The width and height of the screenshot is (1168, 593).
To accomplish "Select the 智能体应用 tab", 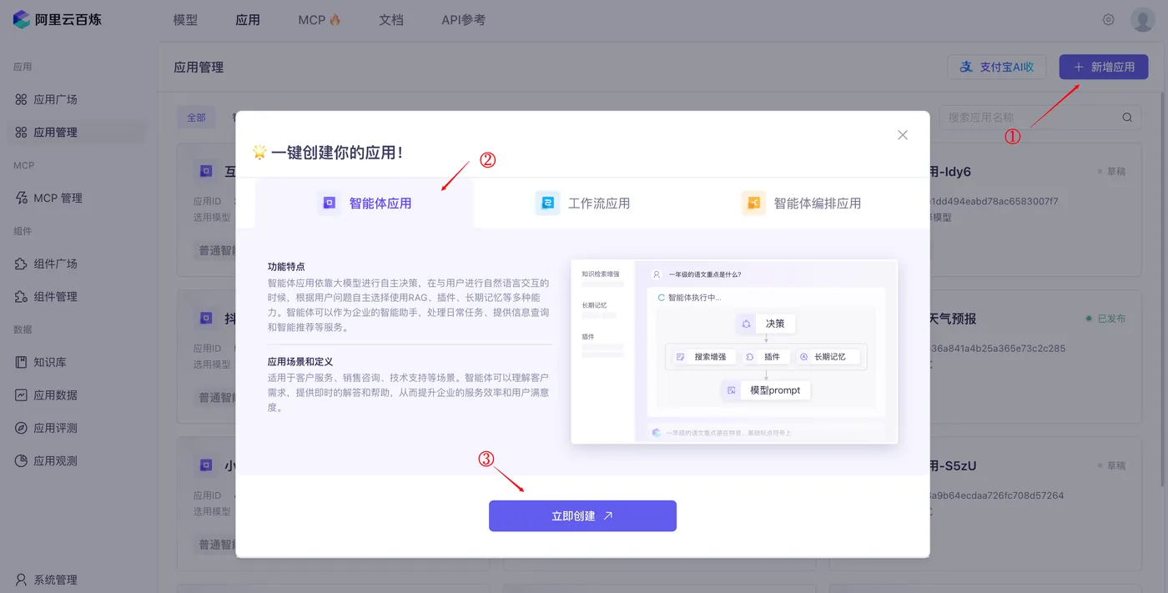I will coord(365,203).
